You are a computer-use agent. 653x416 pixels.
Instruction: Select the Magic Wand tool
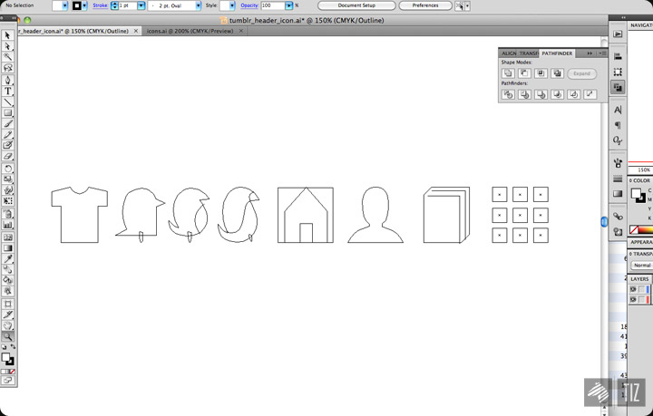pos(8,57)
